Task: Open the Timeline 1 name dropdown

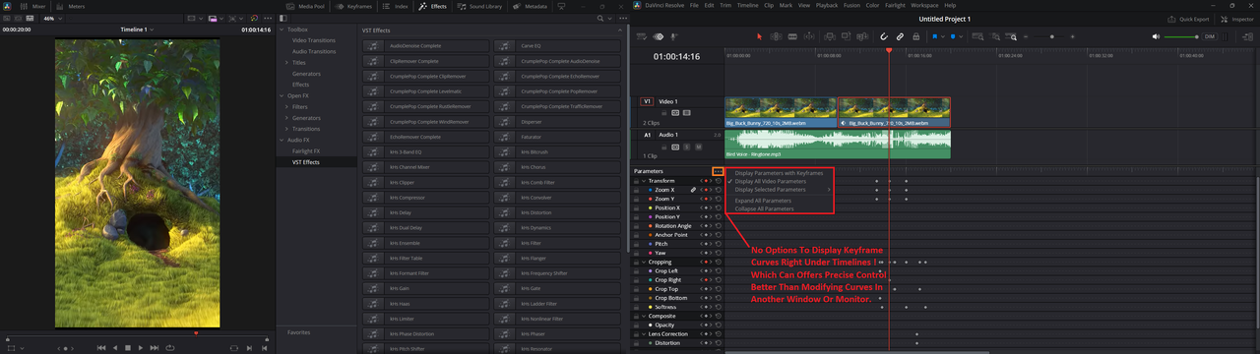Action: (137, 29)
